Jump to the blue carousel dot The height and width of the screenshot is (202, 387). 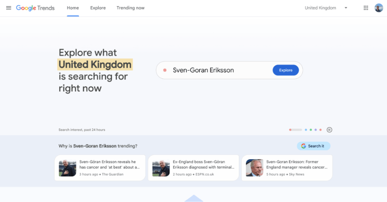306,130
